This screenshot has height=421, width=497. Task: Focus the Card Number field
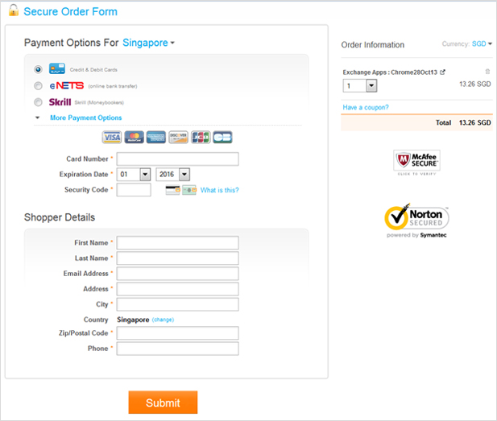pyautogui.click(x=177, y=159)
